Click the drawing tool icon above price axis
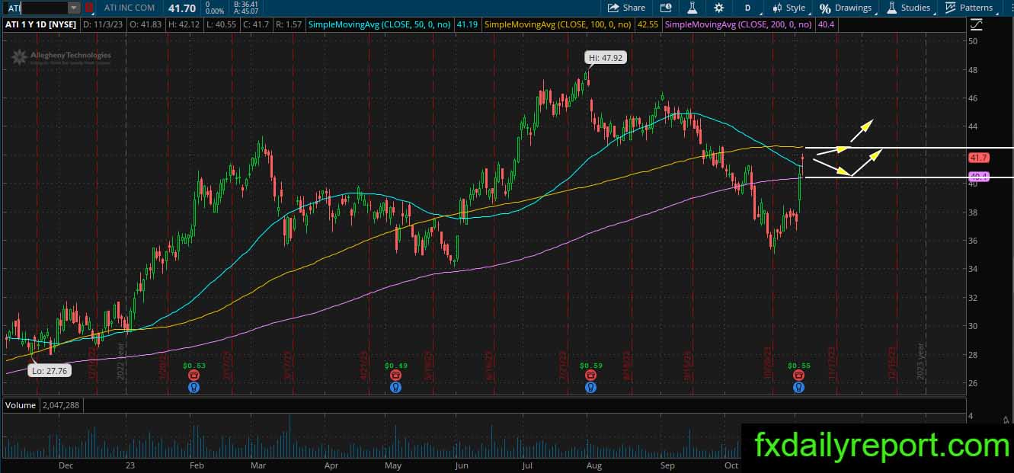The image size is (1014, 473). point(976,24)
